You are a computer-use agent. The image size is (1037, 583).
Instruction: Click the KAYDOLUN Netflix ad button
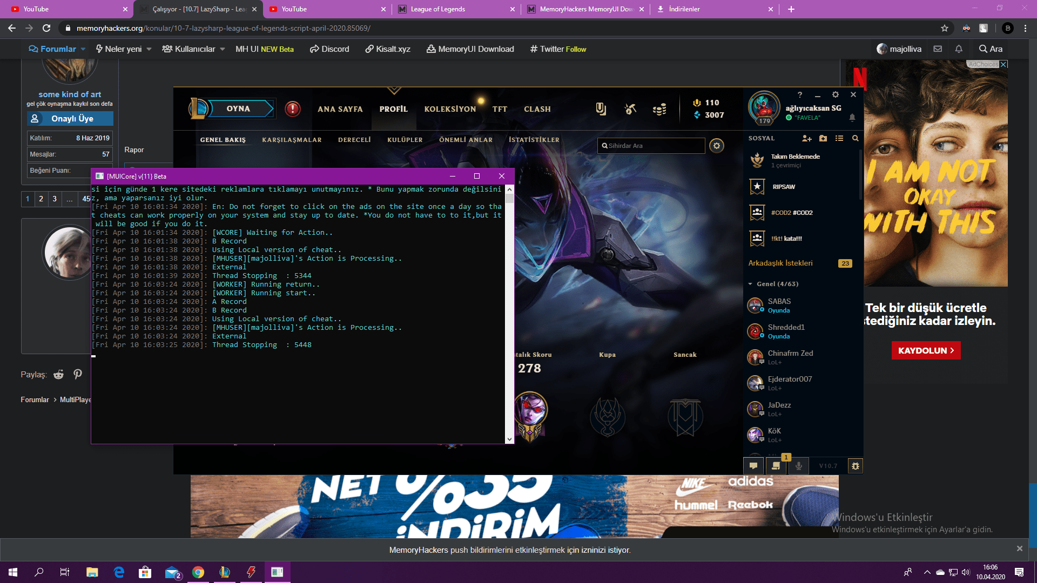926,351
